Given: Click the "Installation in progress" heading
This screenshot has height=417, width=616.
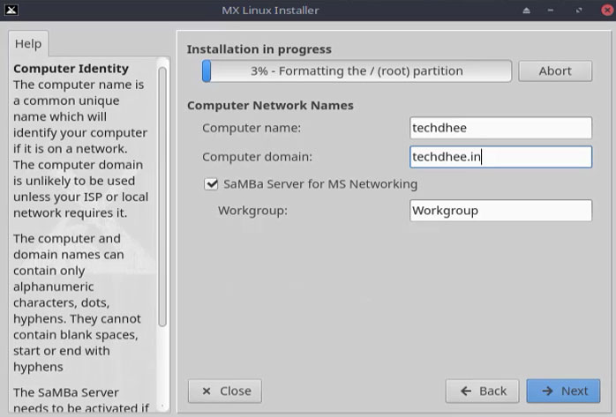Looking at the screenshot, I should (259, 49).
